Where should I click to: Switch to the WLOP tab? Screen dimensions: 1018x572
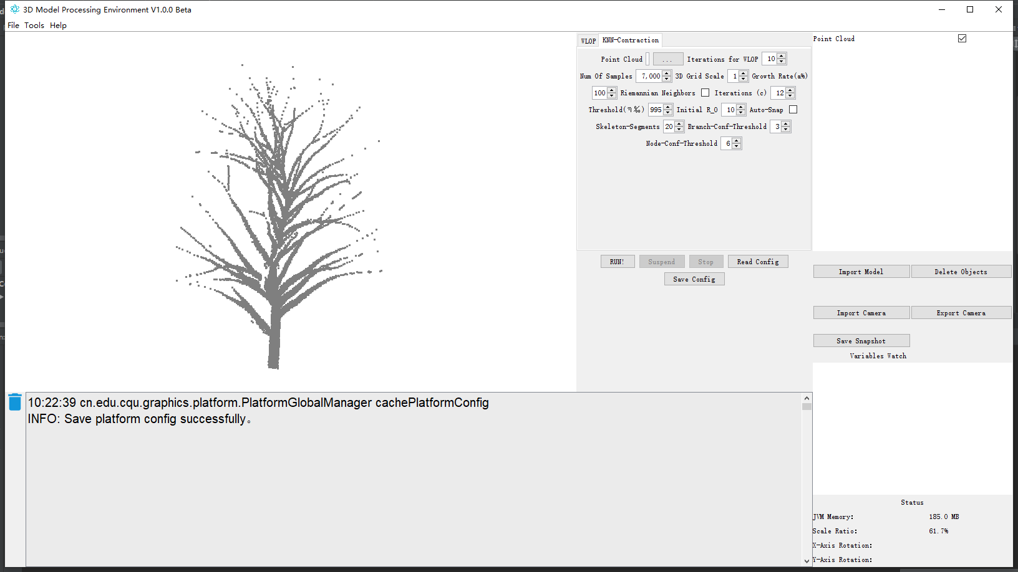[x=588, y=41]
